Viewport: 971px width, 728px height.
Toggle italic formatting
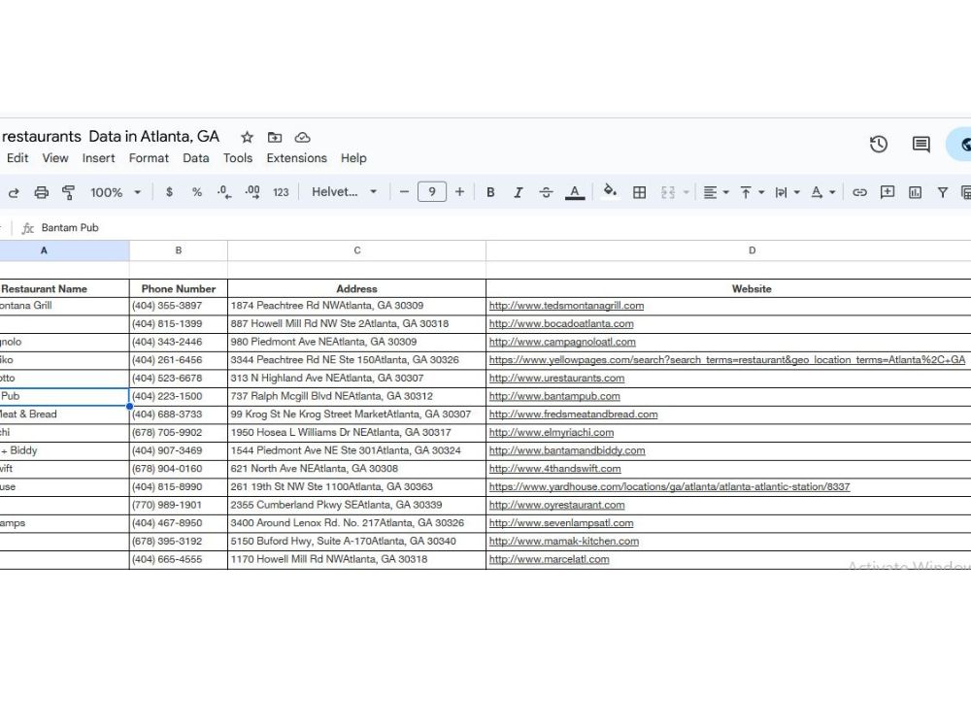[x=519, y=192]
